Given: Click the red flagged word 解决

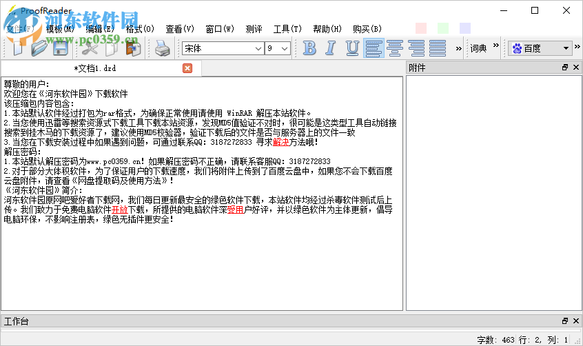Looking at the screenshot, I should coord(280,142).
